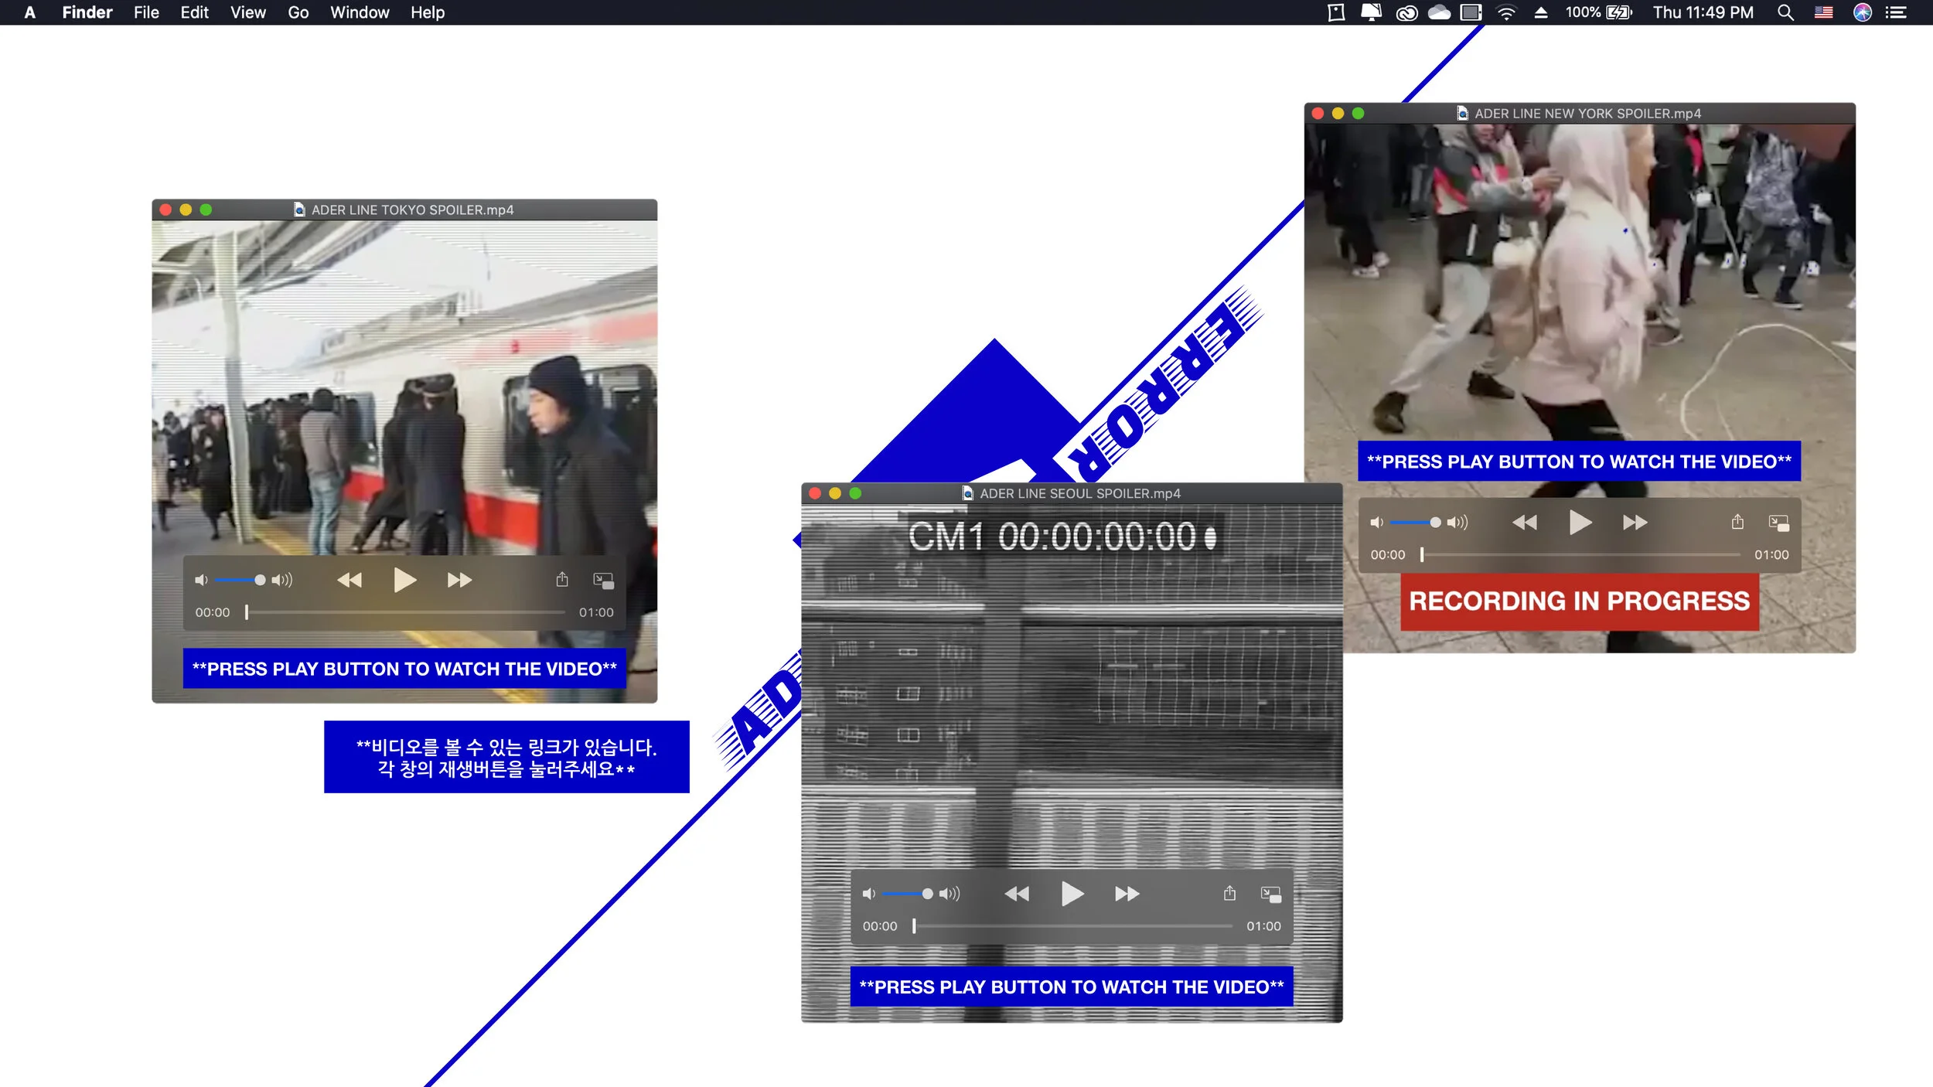Click RECORDING IN PROGRESS red label
This screenshot has height=1087, width=1933.
(x=1579, y=601)
